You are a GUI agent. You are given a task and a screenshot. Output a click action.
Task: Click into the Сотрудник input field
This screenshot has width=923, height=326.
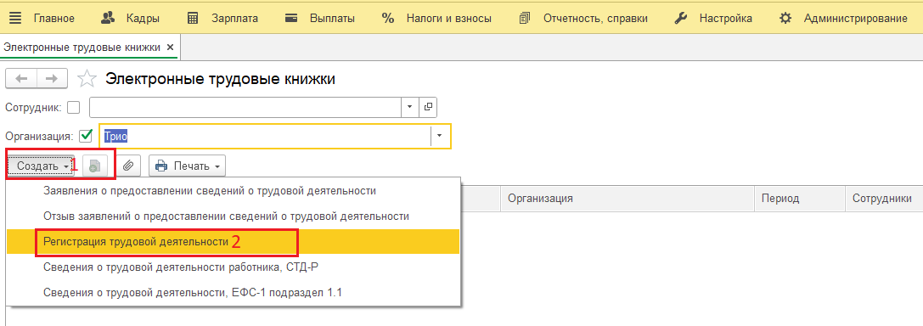click(245, 107)
